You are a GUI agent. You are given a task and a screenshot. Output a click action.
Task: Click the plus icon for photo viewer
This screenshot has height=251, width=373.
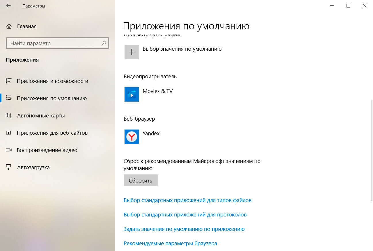pos(132,52)
